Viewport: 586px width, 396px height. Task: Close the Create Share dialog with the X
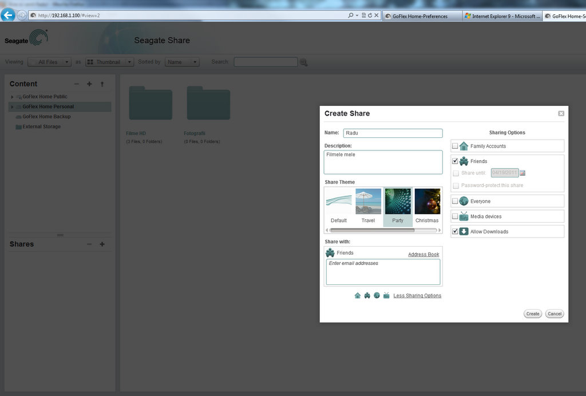click(x=561, y=113)
